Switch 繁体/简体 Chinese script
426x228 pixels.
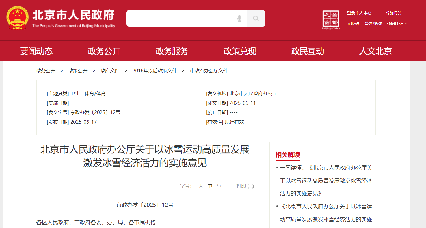pyautogui.click(x=373, y=24)
